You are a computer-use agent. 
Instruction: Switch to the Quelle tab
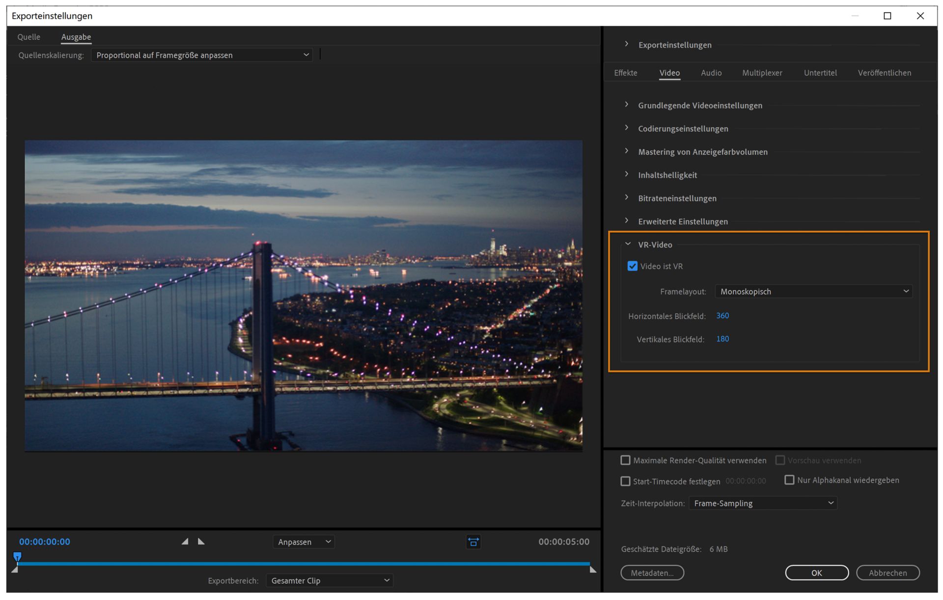[29, 37]
